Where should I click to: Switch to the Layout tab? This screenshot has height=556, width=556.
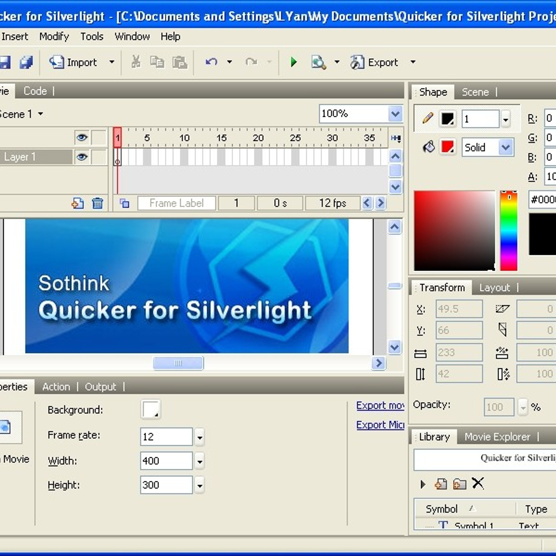tap(494, 288)
